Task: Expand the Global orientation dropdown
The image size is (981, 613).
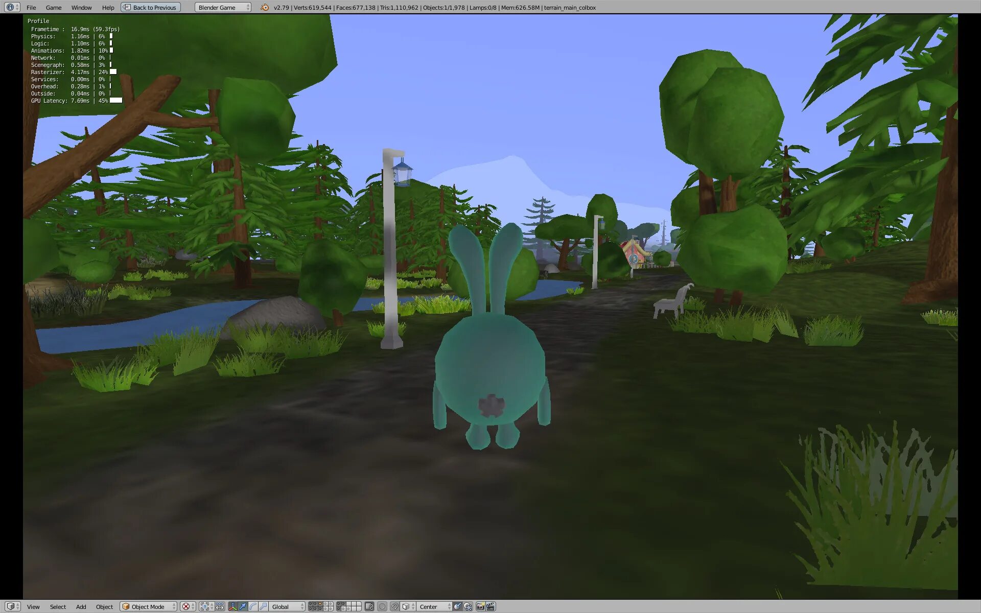Action: coord(287,606)
